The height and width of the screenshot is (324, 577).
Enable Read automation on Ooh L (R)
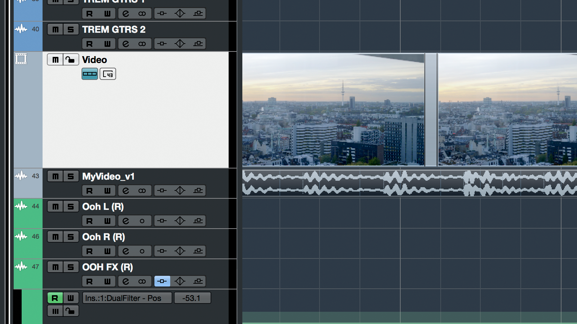[89, 221]
